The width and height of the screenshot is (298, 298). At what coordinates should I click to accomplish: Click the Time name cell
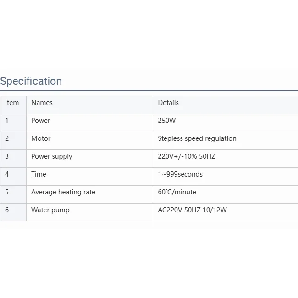click(x=39, y=174)
